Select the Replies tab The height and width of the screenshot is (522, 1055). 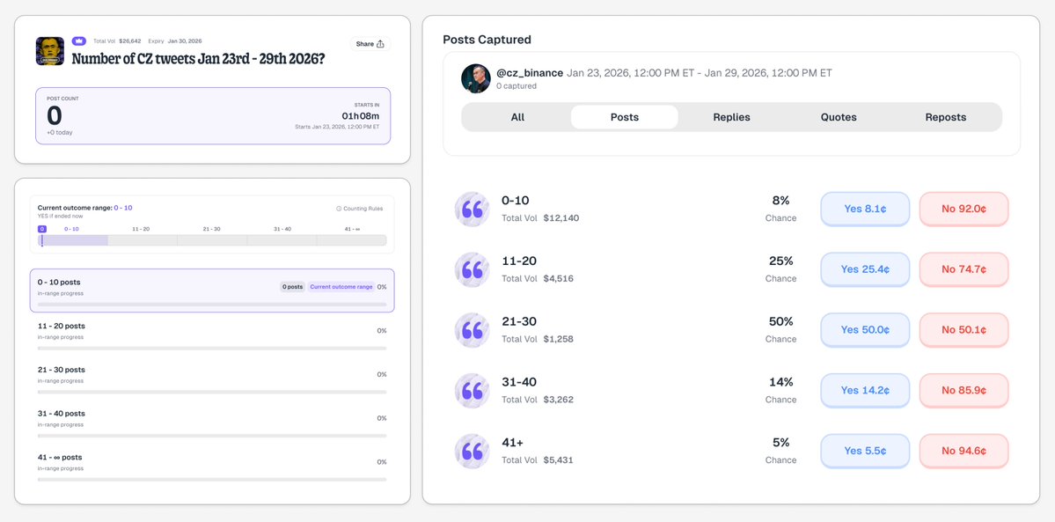731,117
